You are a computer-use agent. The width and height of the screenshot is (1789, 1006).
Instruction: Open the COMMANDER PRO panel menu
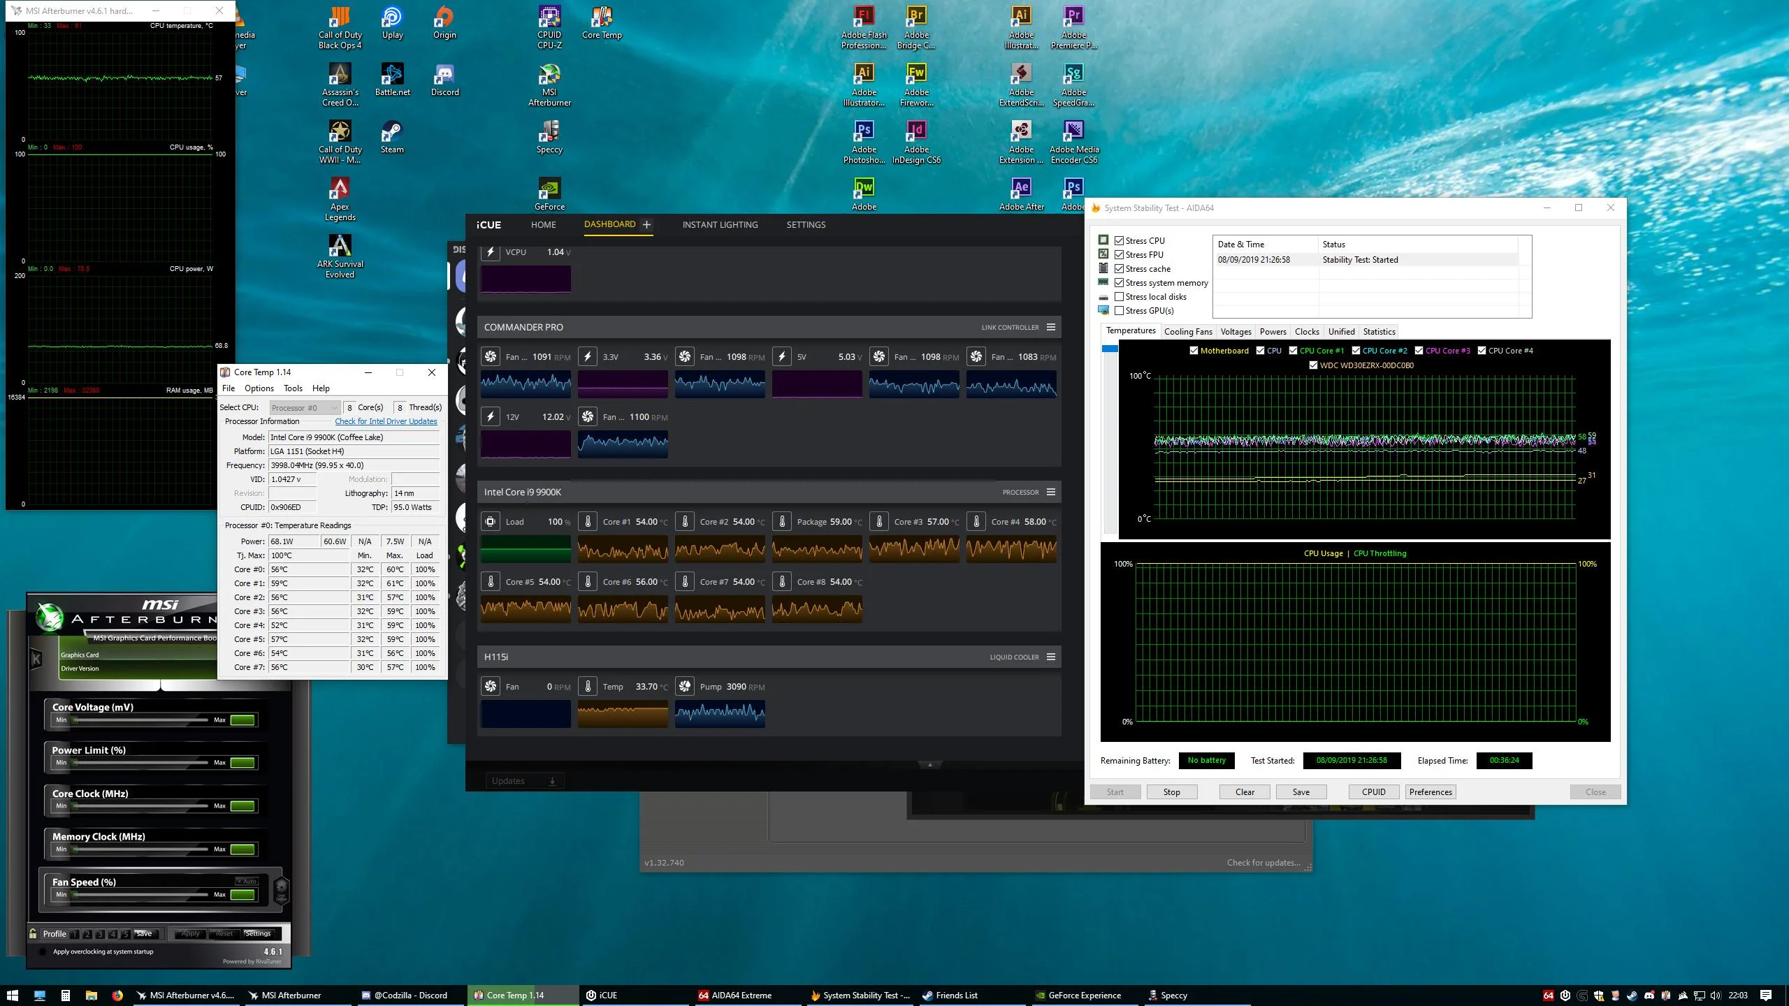[1050, 327]
